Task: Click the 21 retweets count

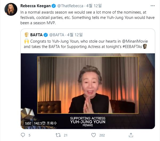Action: pos(65,135)
